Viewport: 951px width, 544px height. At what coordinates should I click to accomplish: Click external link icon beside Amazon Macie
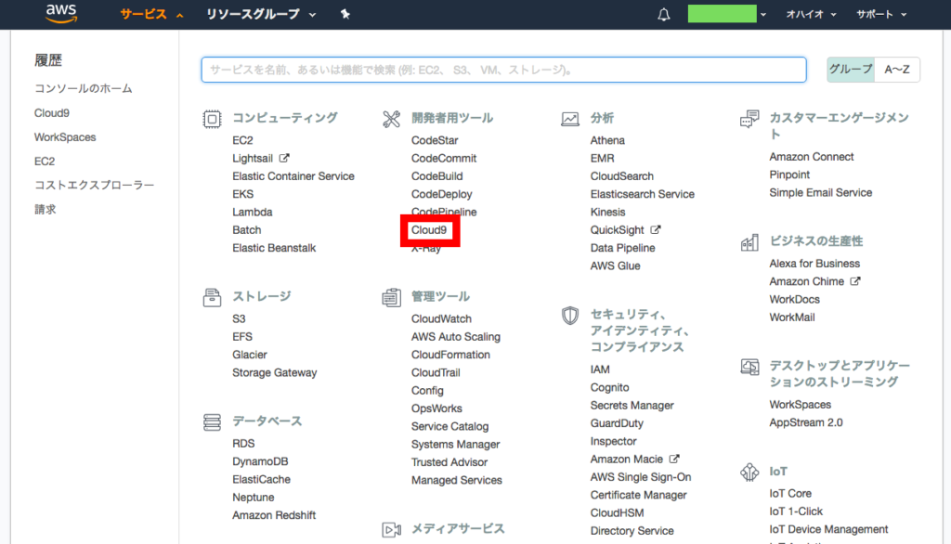[x=674, y=460]
